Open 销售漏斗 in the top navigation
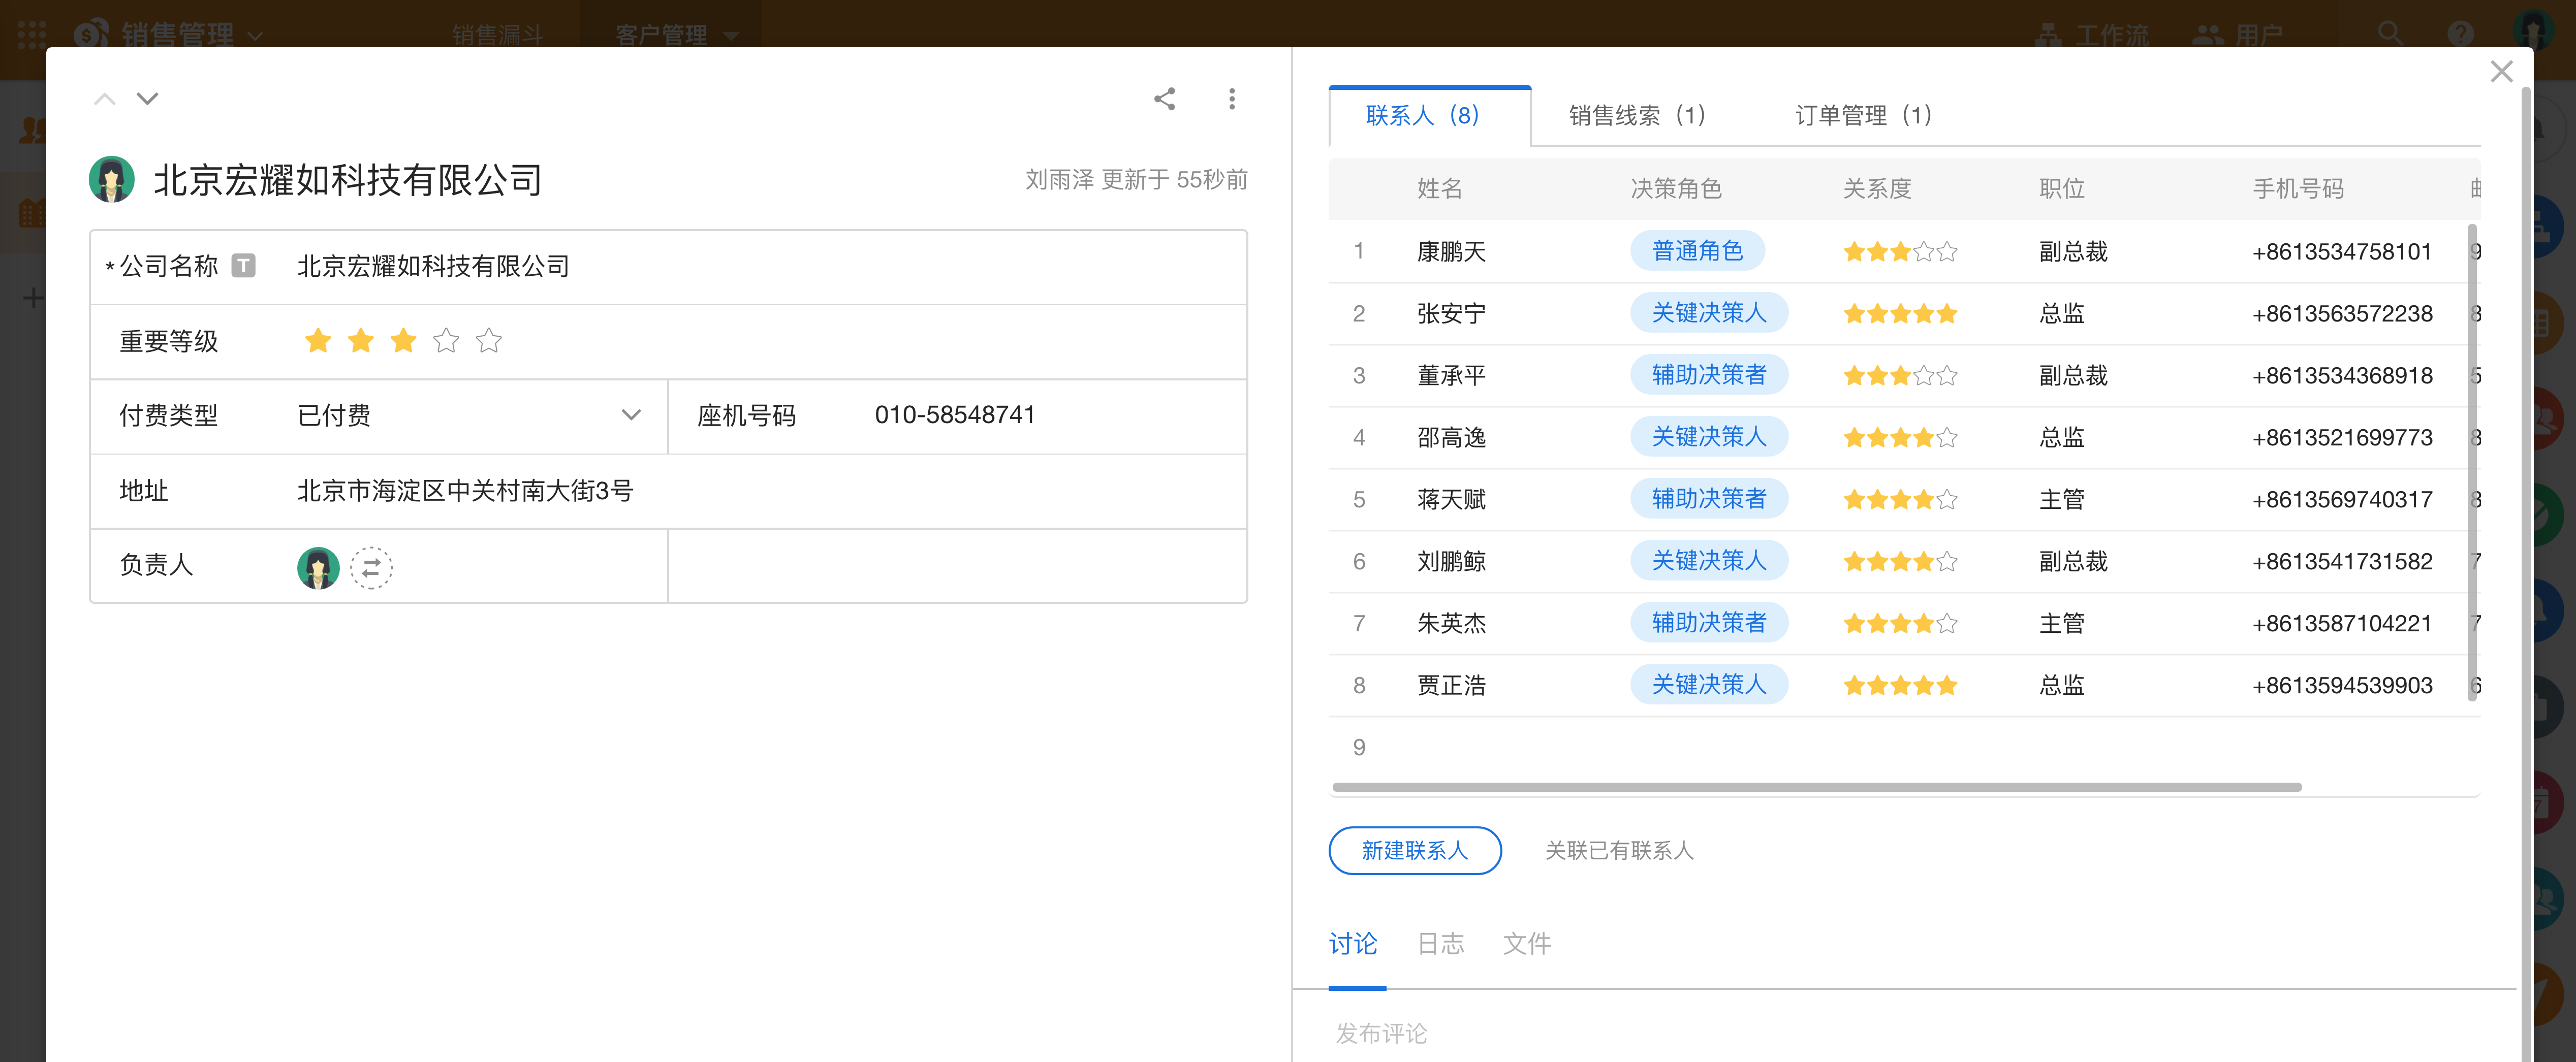This screenshot has height=1062, width=2576. pos(497,36)
